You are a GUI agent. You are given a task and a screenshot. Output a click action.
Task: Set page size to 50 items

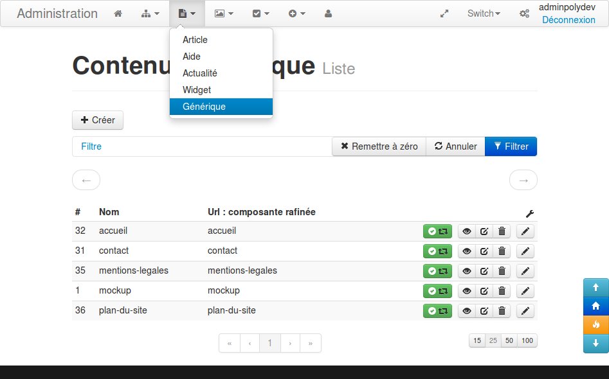pyautogui.click(x=509, y=340)
